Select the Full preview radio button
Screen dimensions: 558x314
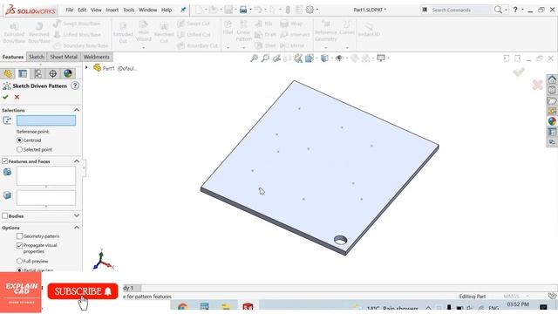[x=19, y=261]
